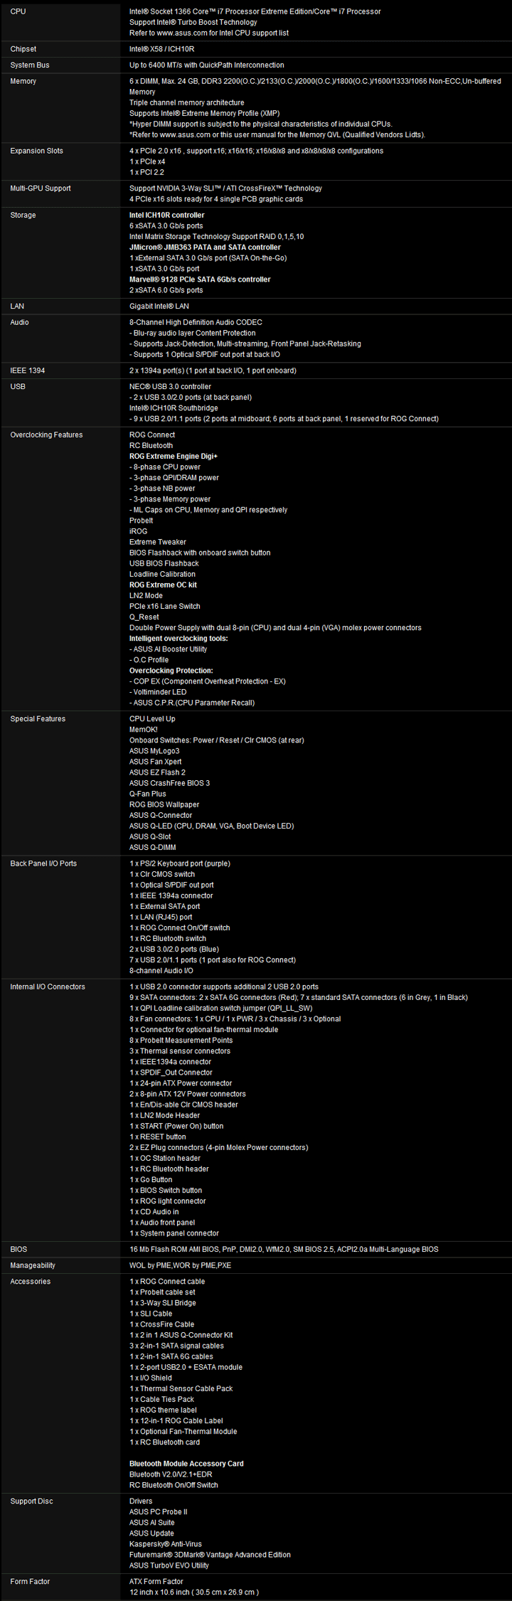Select the Marvell 9128 PCIe SATA controller heading
Viewport: 512px width, 1601px height.
[200, 280]
